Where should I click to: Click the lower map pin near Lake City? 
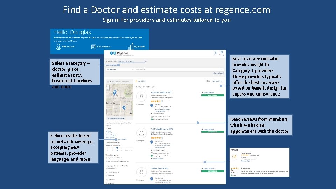(124, 108)
